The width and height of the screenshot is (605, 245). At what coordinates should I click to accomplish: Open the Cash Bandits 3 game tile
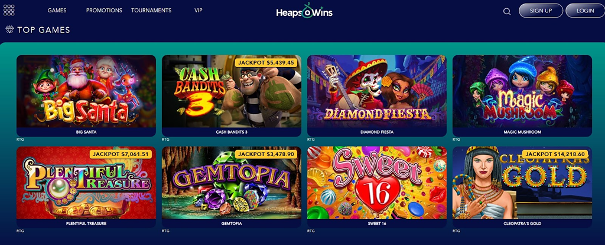(232, 91)
